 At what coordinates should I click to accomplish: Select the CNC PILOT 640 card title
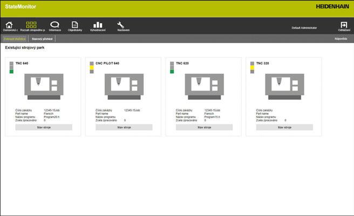(x=107, y=64)
